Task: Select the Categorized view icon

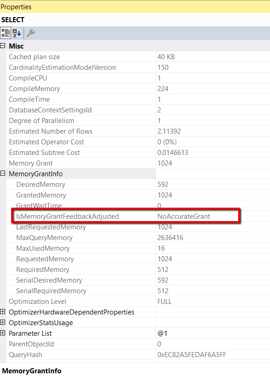Action: [6, 33]
